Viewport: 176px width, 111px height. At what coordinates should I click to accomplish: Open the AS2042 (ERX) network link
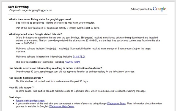(x=72, y=62)
